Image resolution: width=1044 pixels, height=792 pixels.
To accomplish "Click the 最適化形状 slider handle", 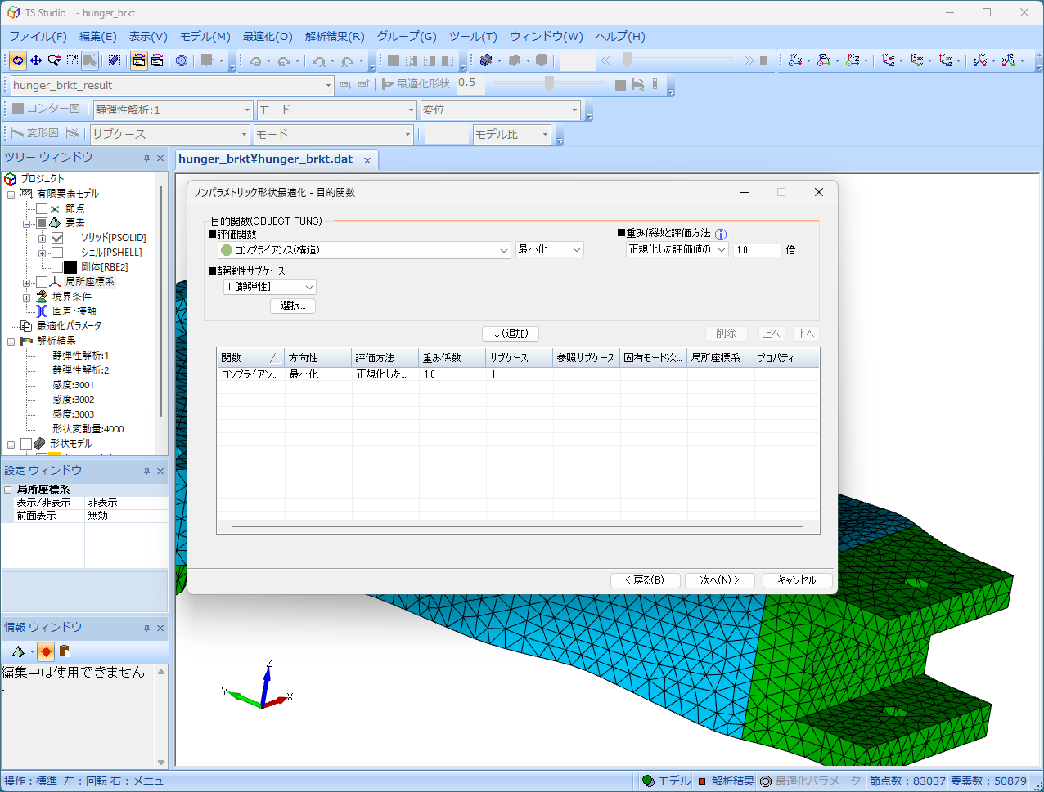I will pyautogui.click(x=550, y=83).
